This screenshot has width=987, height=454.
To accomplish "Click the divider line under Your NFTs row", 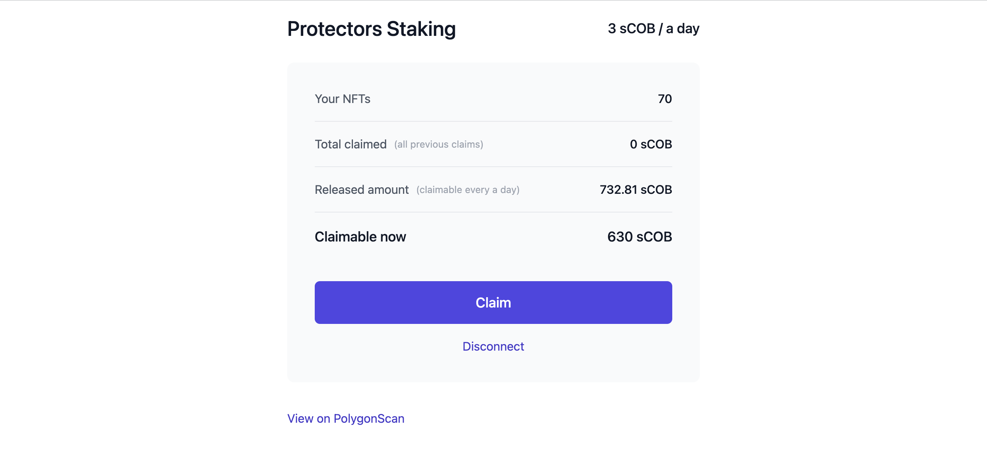I will pos(493,121).
